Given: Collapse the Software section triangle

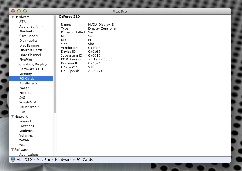Looking at the screenshot, I should (x=13, y=149).
